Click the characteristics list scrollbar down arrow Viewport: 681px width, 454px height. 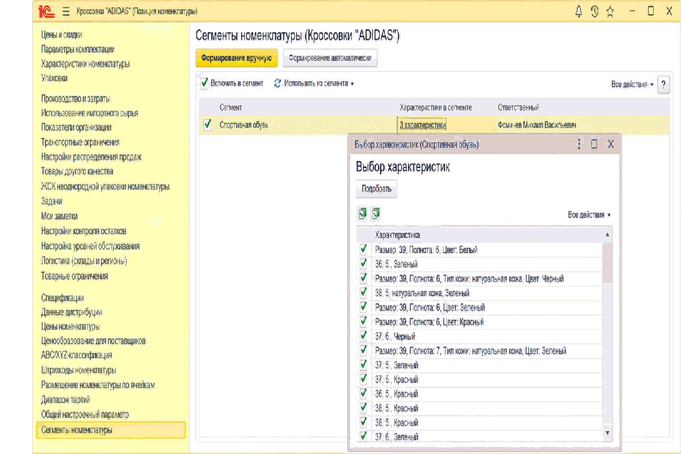pos(608,433)
